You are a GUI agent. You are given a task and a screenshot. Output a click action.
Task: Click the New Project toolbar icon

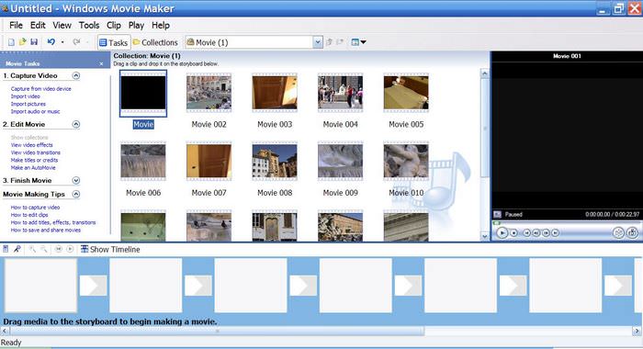coord(11,42)
